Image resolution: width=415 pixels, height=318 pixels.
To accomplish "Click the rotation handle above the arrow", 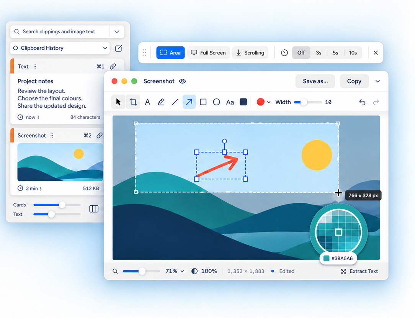I will [224, 141].
